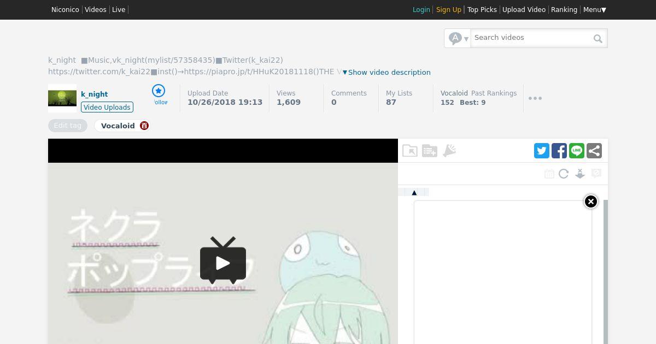Open the Live section
Image resolution: width=656 pixels, height=344 pixels.
pos(119,10)
